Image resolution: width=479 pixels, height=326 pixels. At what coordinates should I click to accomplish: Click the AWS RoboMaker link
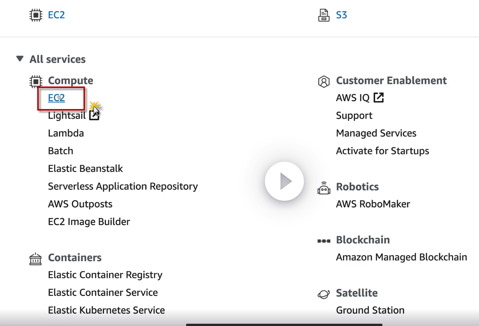point(373,204)
